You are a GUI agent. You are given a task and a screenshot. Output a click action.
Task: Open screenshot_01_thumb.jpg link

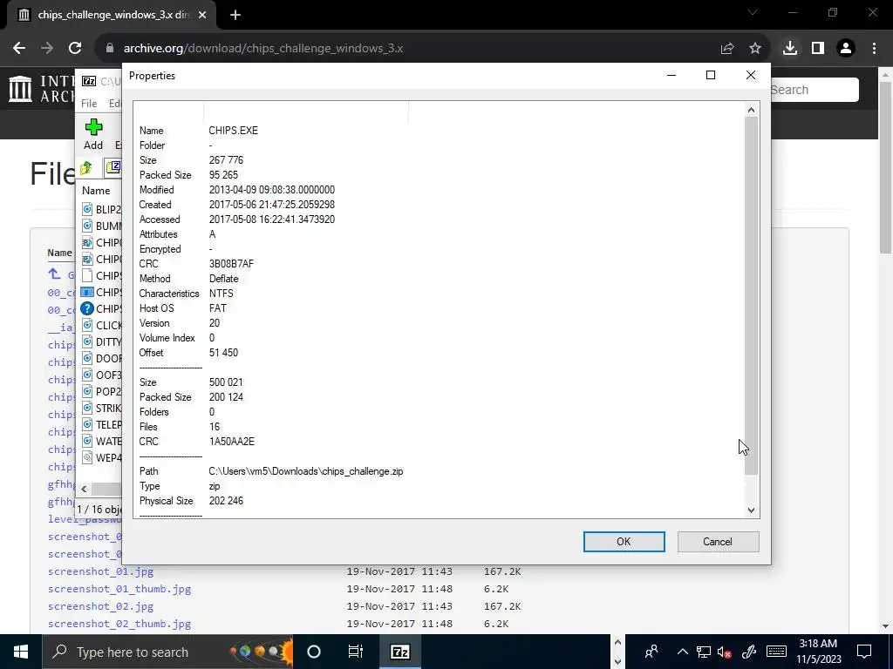pos(119,589)
